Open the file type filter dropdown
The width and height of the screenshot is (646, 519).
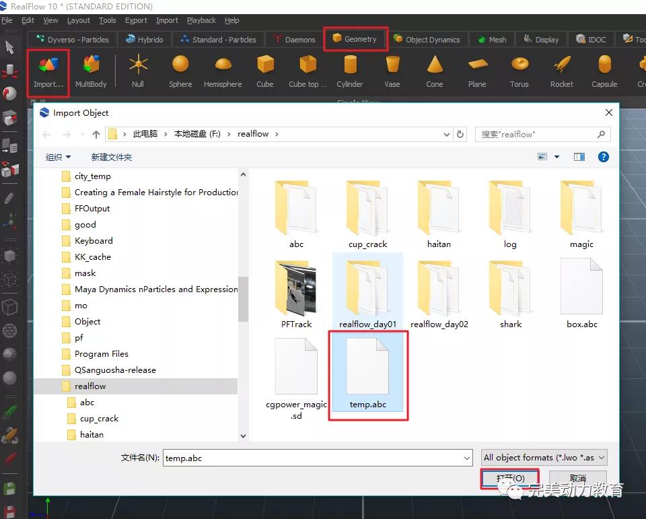544,458
